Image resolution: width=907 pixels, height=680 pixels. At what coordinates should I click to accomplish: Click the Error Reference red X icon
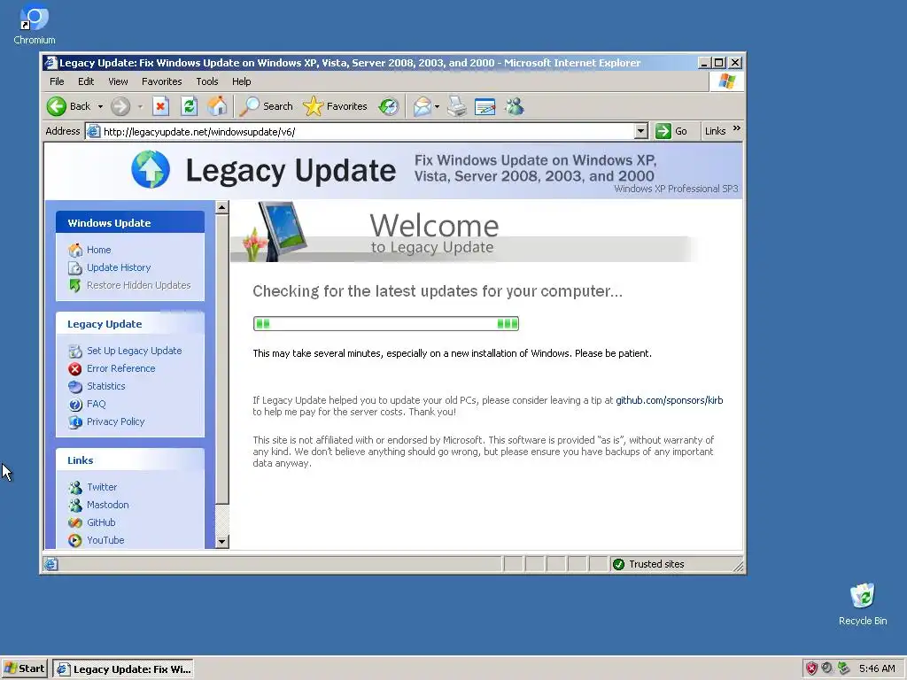[x=75, y=368]
